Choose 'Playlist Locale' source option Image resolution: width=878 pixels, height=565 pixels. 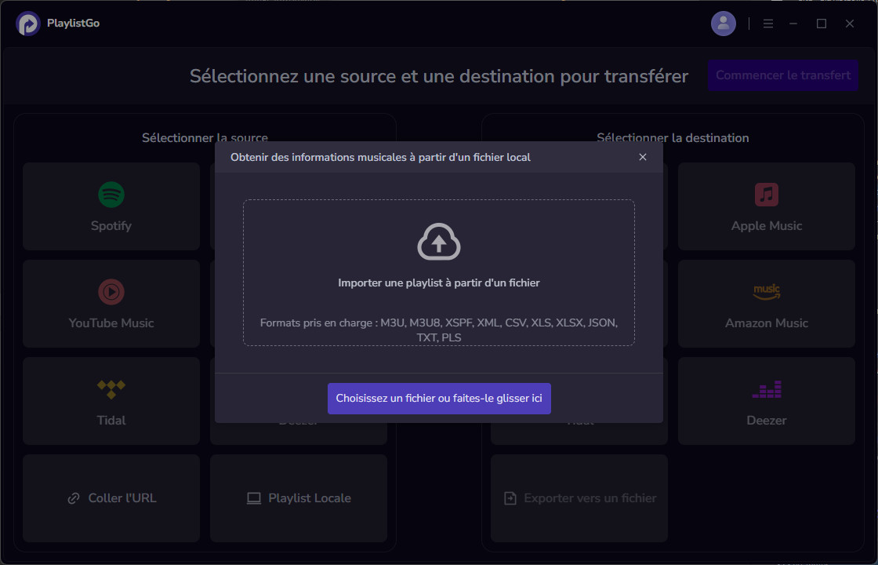point(299,498)
